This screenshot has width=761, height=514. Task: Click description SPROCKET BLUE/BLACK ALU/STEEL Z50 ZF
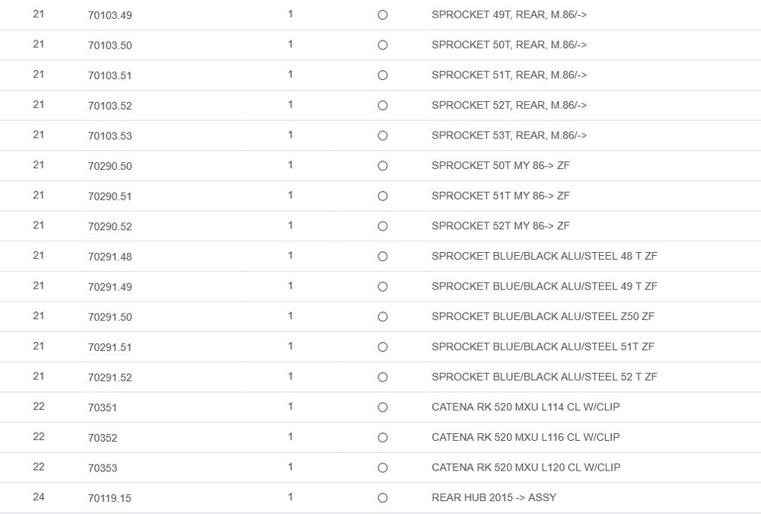[543, 316]
